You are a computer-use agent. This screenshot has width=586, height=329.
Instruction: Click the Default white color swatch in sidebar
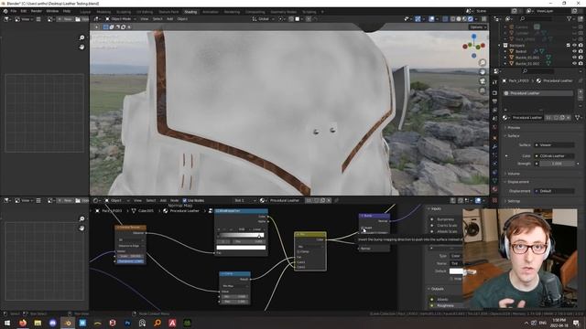(456, 271)
